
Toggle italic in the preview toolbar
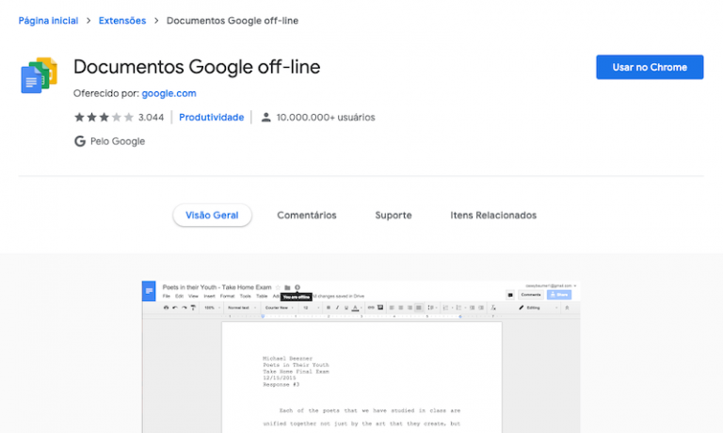[338, 308]
